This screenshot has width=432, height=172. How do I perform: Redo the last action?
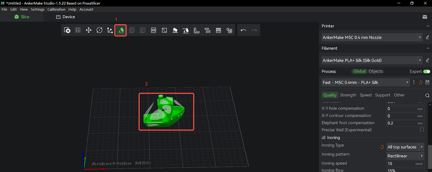[x=254, y=30]
